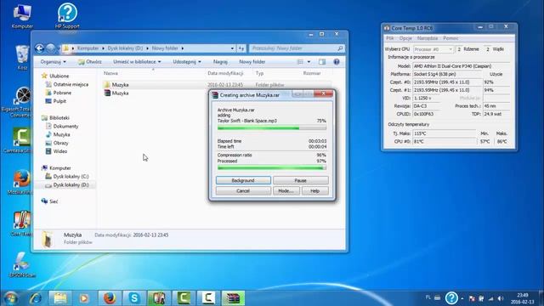Click Otwórz in Explorer toolbar
The width and height of the screenshot is (544, 306).
(90, 62)
